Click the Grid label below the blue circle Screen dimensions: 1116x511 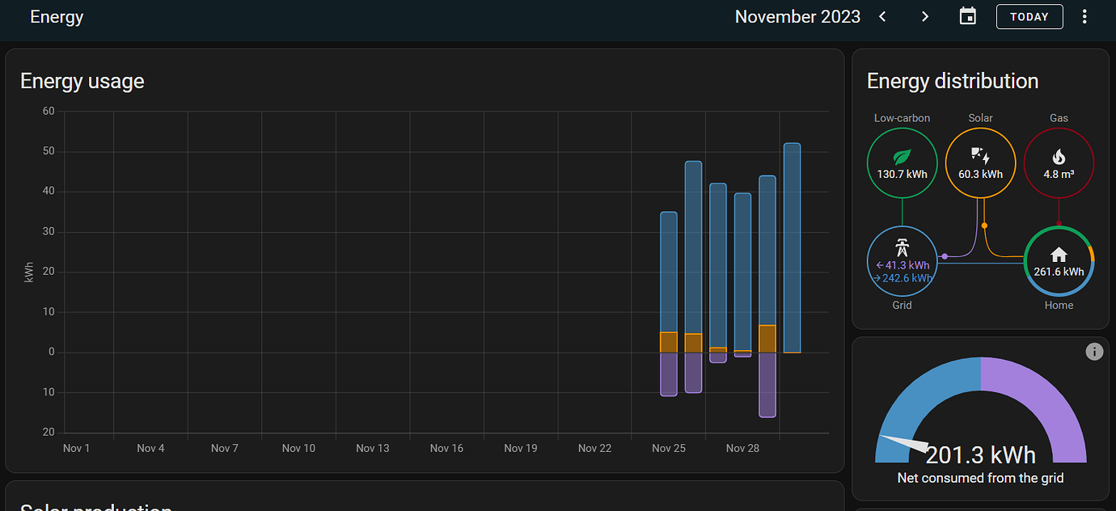[902, 305]
